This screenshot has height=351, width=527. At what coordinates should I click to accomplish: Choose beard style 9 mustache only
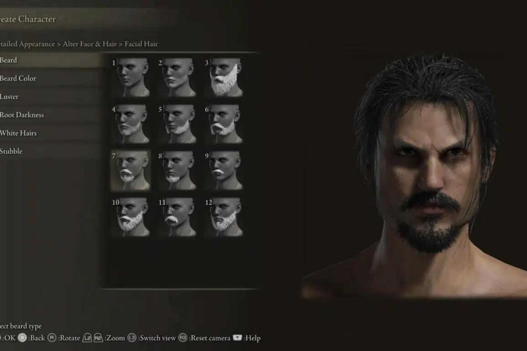[224, 170]
